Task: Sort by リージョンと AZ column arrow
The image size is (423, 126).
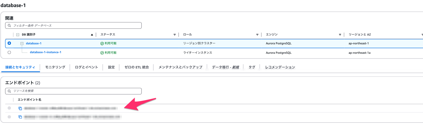Action: [x=422, y=35]
